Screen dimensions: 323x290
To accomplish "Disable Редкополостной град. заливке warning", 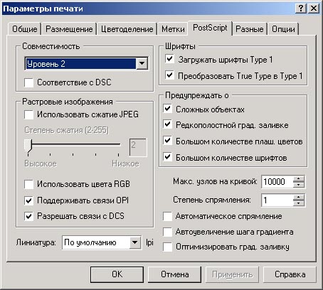I will pos(168,124).
